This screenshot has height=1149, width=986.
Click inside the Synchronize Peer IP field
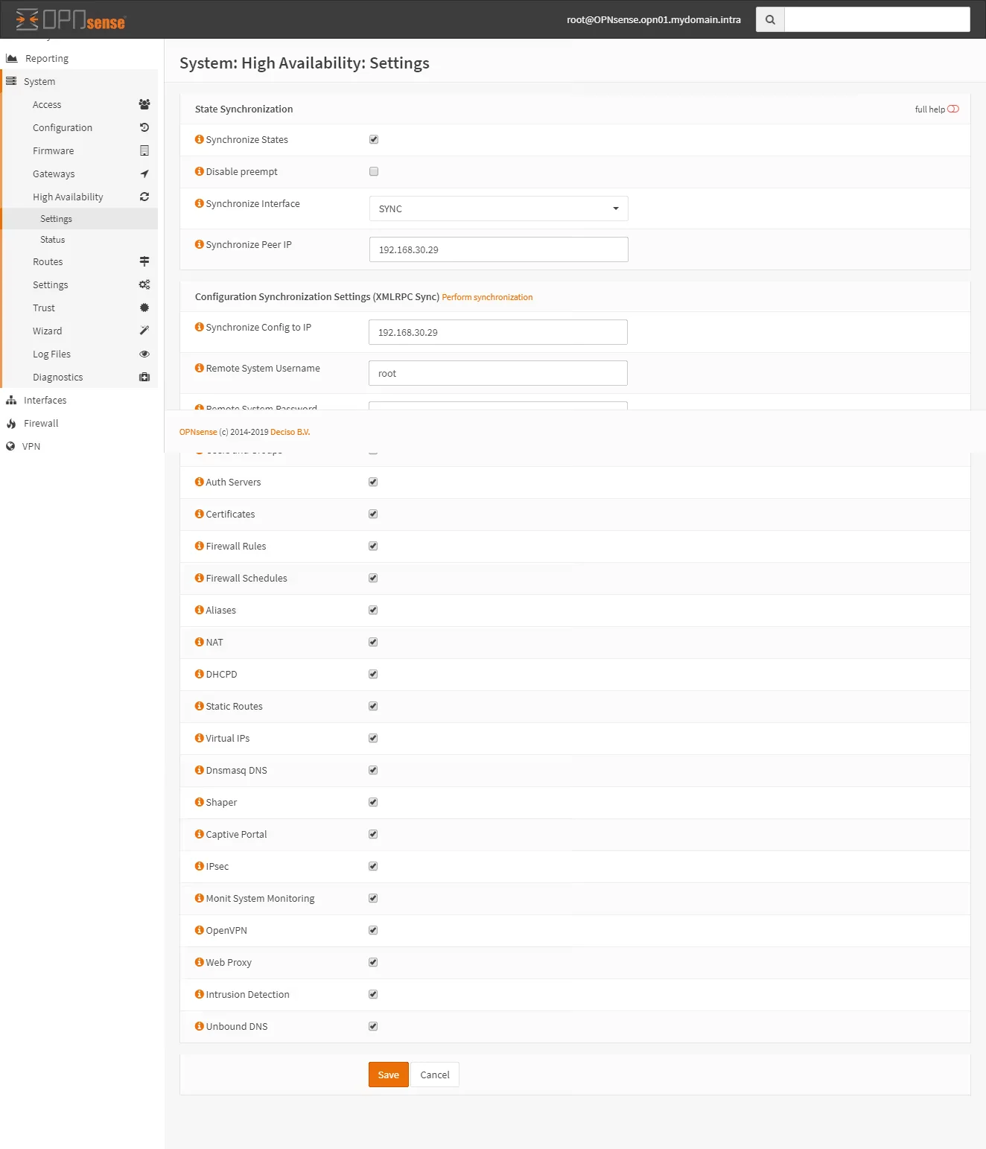pyautogui.click(x=497, y=249)
